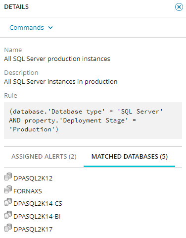Click the FORNAXS database icon
Viewport: 186px width, 238px height.
click(8, 189)
